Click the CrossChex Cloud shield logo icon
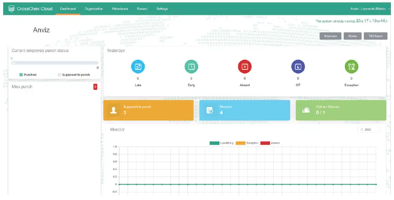Image resolution: width=394 pixels, height=200 pixels. [x=11, y=9]
